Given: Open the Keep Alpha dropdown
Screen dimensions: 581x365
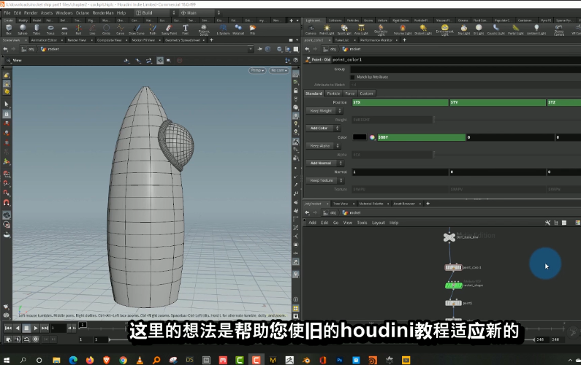Looking at the screenshot, I should tap(323, 146).
